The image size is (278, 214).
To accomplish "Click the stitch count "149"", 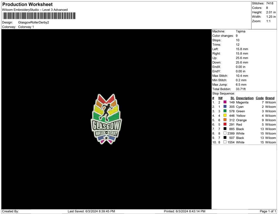I will [232, 103].
